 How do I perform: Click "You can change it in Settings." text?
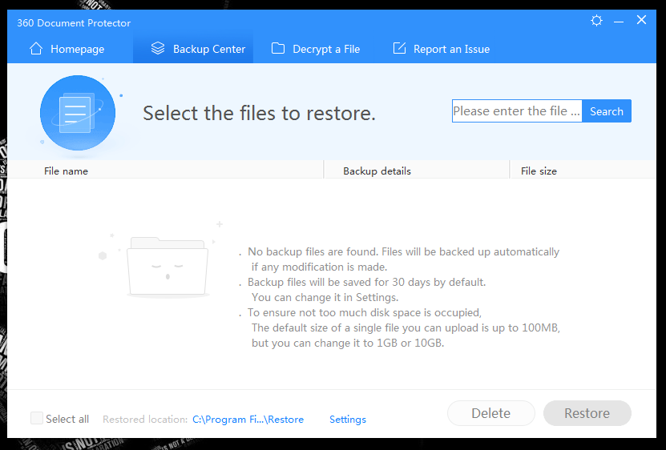(x=325, y=298)
